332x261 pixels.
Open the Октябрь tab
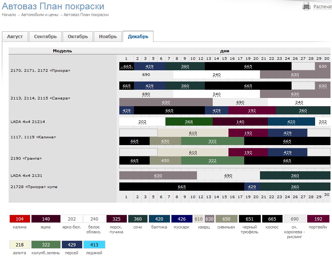[78, 37]
